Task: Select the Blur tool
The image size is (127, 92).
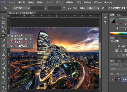Action: click(x=4, y=73)
